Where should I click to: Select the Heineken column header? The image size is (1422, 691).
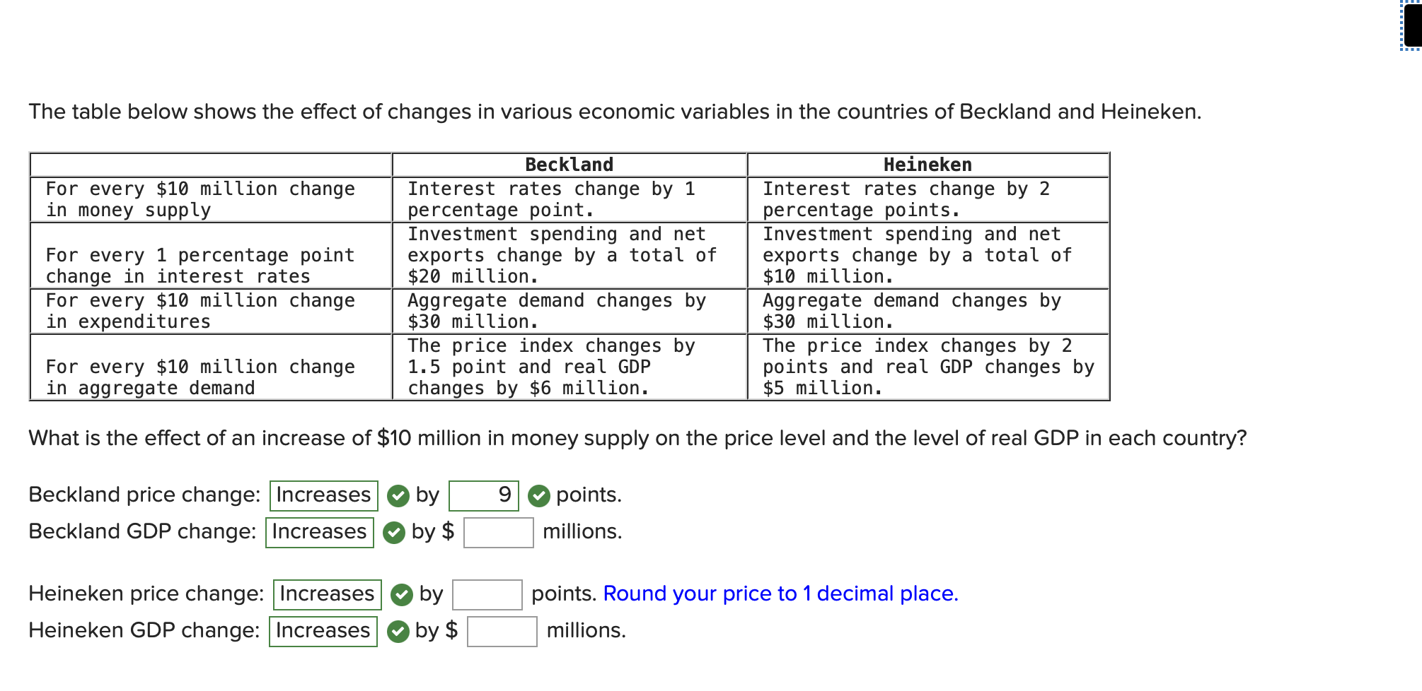click(925, 164)
